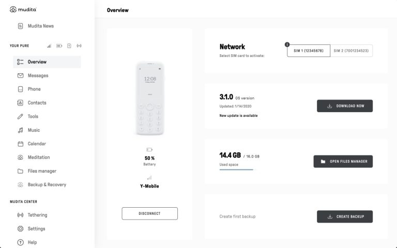The image size is (397, 248).
Task: Disconnect the phone
Action: (149, 213)
